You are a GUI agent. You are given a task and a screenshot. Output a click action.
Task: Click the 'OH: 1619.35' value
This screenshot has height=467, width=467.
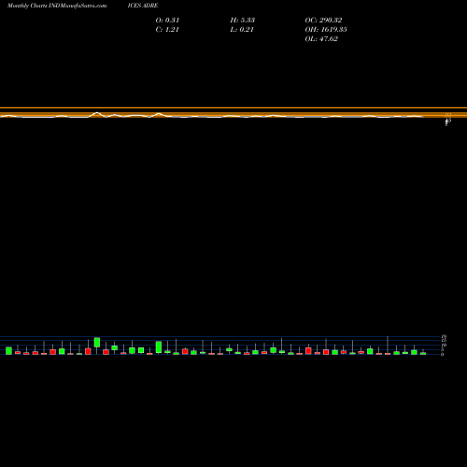[x=326, y=29]
